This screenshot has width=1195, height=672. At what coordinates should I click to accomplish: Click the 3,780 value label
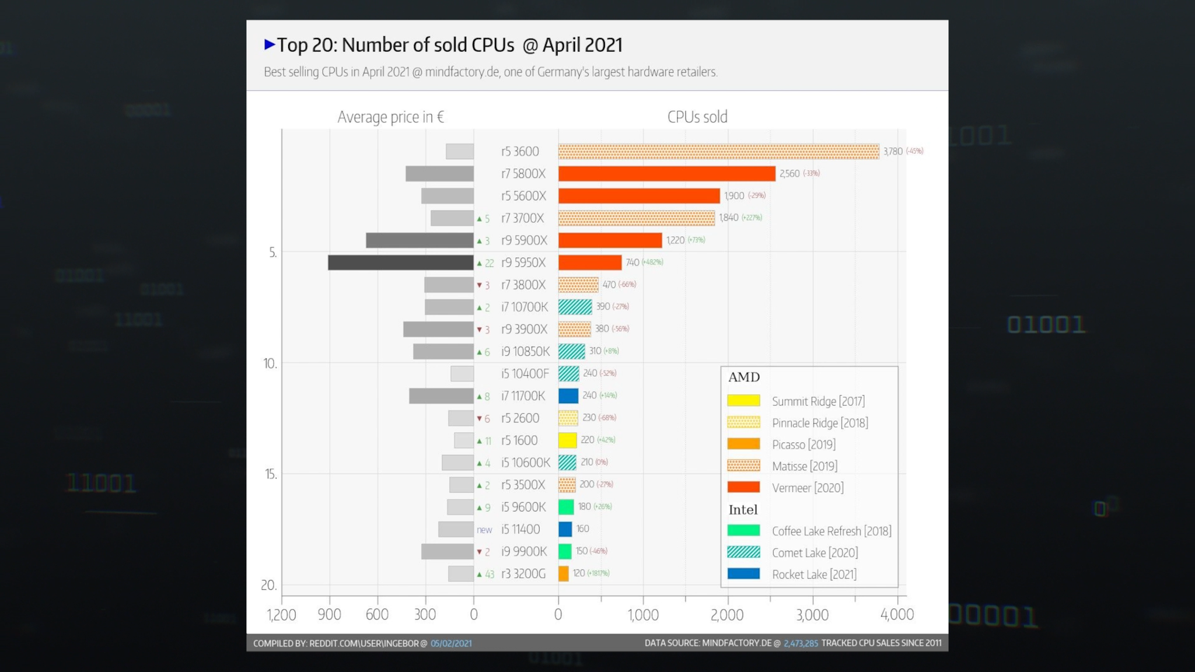pos(893,151)
